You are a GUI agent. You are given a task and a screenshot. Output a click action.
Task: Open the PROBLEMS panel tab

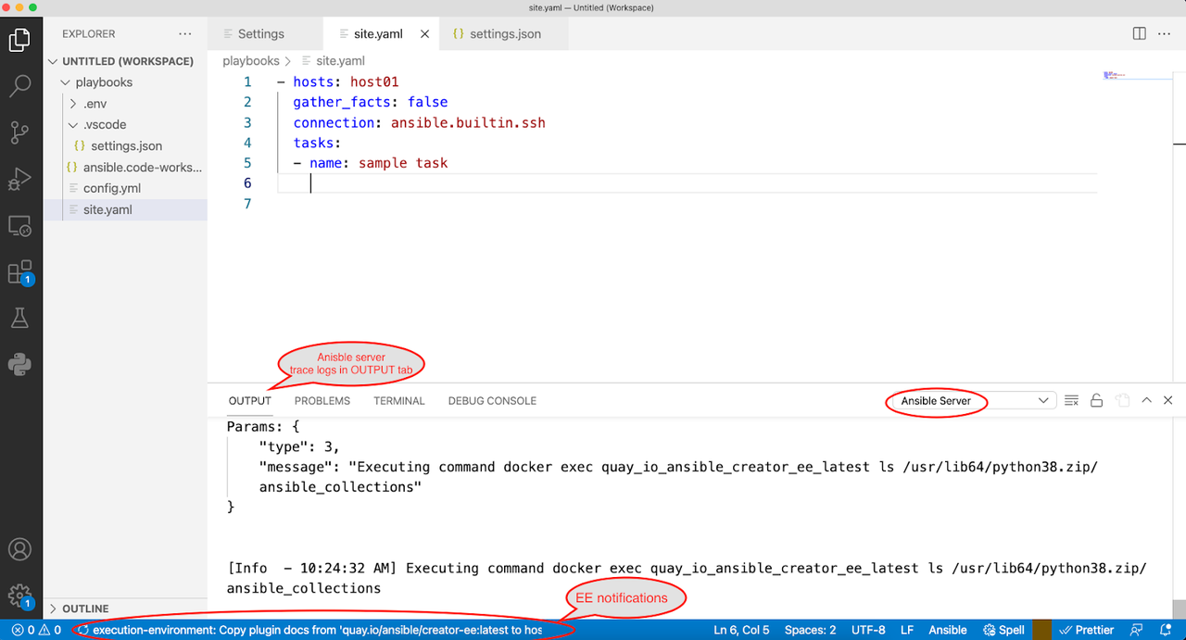coord(322,400)
